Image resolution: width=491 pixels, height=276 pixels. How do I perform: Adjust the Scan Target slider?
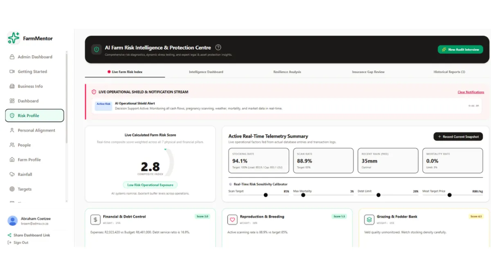pyautogui.click(x=266, y=195)
